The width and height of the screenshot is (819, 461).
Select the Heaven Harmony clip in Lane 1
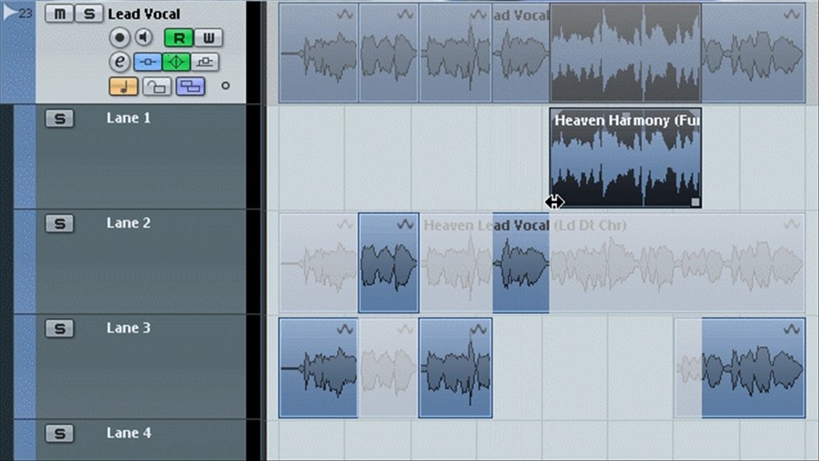[625, 158]
